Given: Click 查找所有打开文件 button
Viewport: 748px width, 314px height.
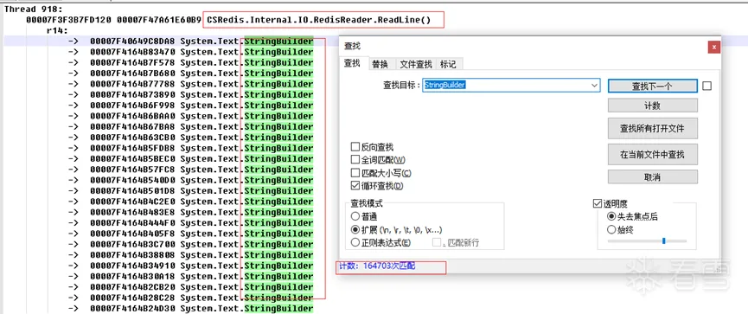Looking at the screenshot, I should click(x=652, y=128).
